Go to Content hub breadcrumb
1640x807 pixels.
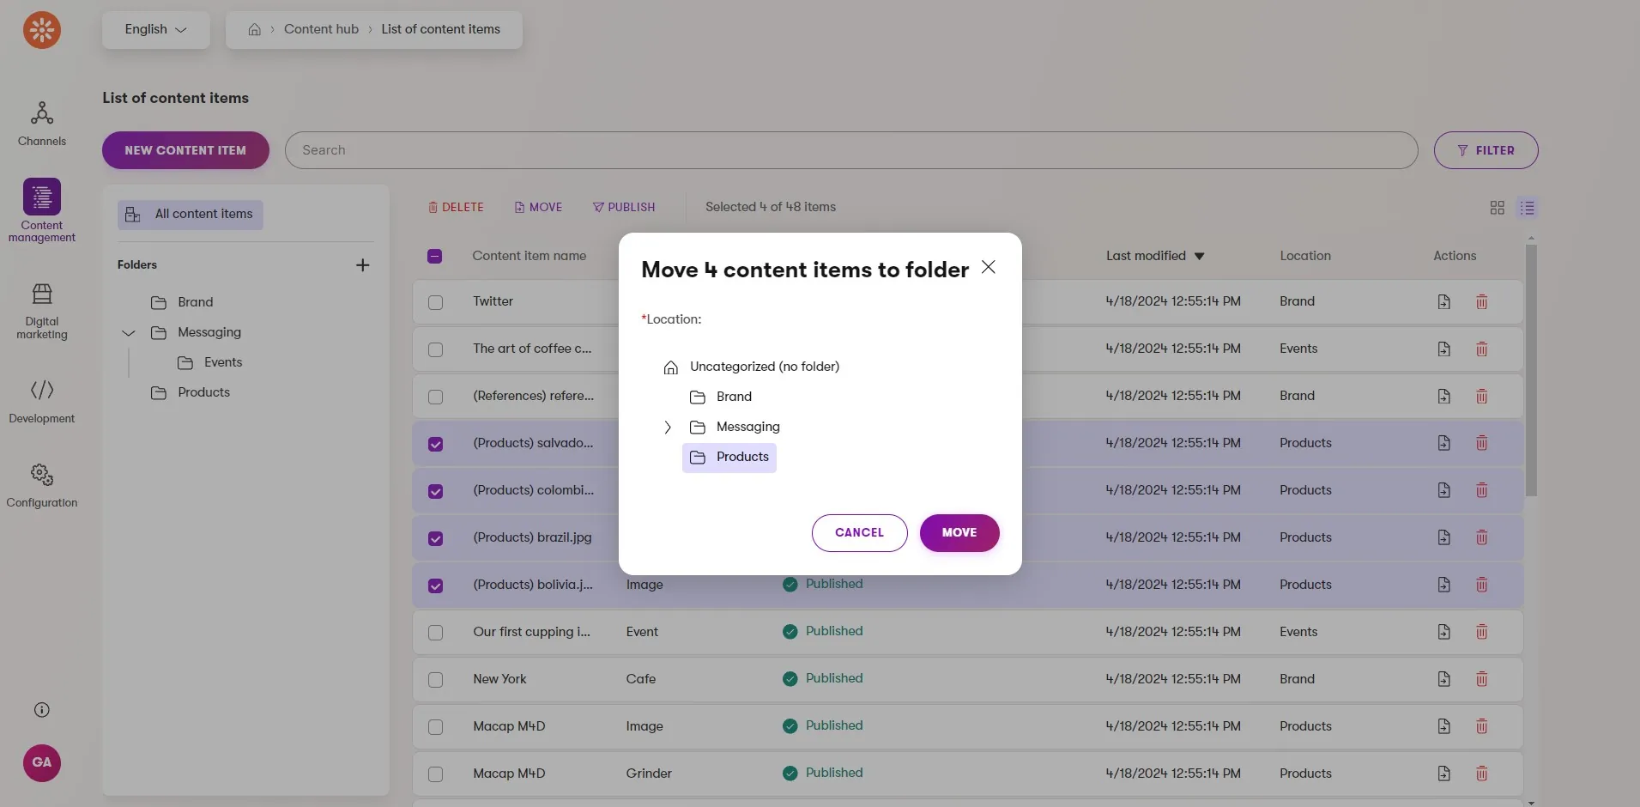click(x=321, y=29)
